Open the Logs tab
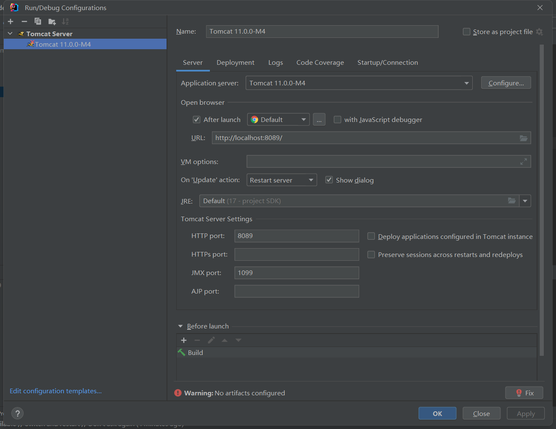The height and width of the screenshot is (429, 556). (275, 63)
